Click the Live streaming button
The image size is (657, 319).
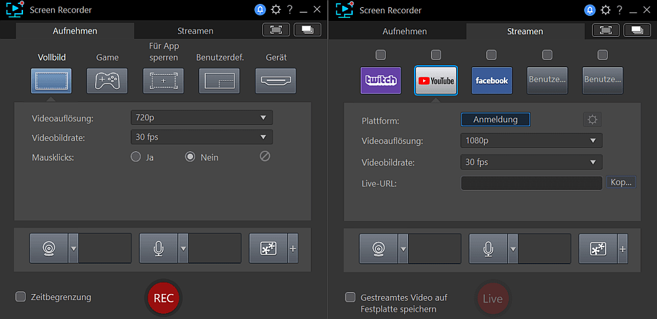click(x=493, y=299)
